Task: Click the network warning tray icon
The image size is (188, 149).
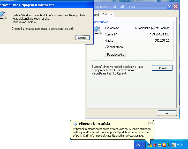Action: tap(151, 145)
